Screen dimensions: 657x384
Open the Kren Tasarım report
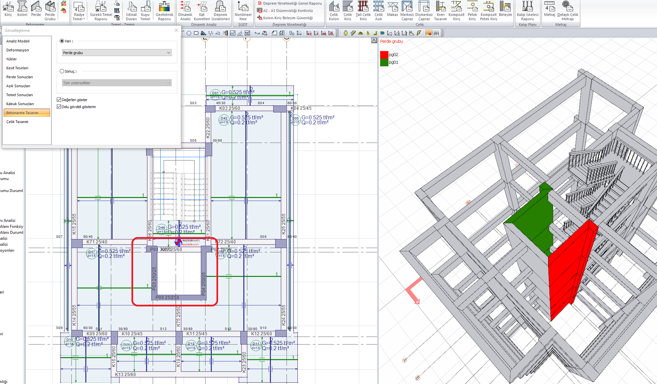click(441, 11)
